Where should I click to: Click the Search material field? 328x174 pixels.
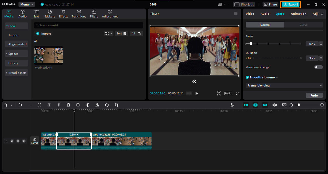click(88, 25)
